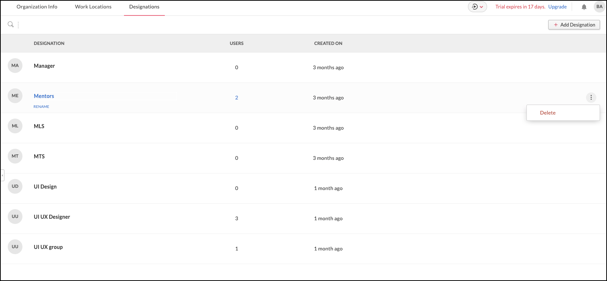607x281 pixels.
Task: Click the UD avatar for UI Design
Action: coord(15,186)
